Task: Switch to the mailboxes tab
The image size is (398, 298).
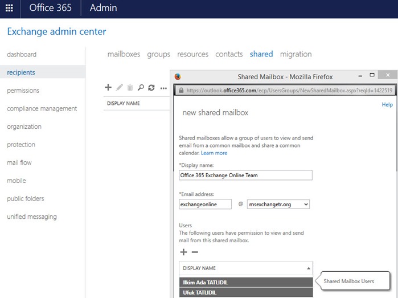Action: pyautogui.click(x=124, y=54)
